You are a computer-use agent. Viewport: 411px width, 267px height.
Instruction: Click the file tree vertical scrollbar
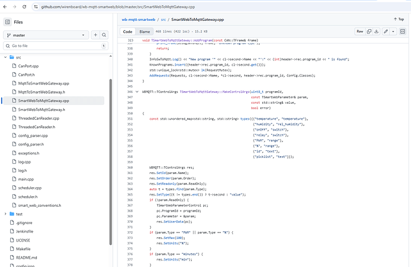pyautogui.click(x=111, y=162)
